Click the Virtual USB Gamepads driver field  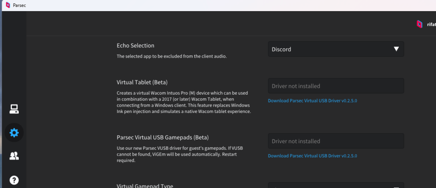(336, 141)
